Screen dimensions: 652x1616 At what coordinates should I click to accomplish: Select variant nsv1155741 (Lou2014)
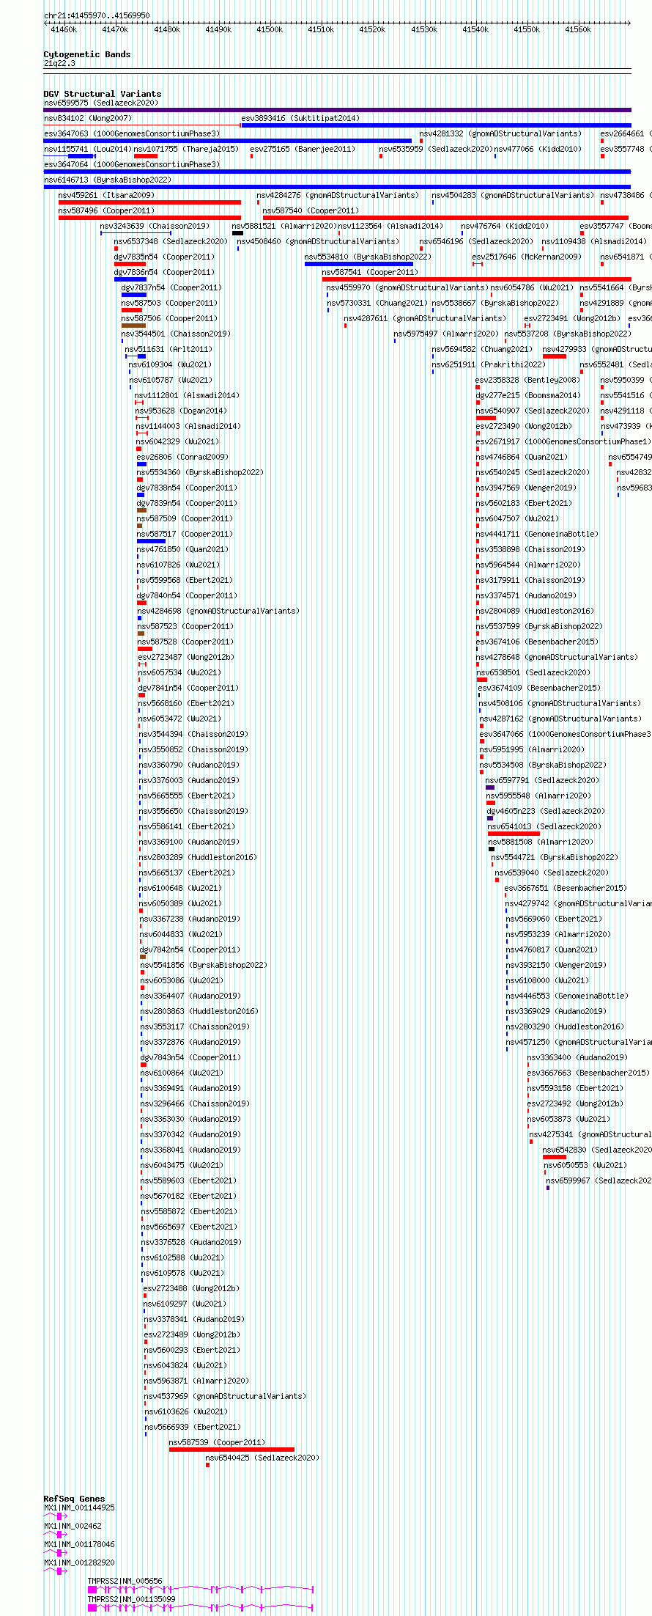[x=87, y=149]
